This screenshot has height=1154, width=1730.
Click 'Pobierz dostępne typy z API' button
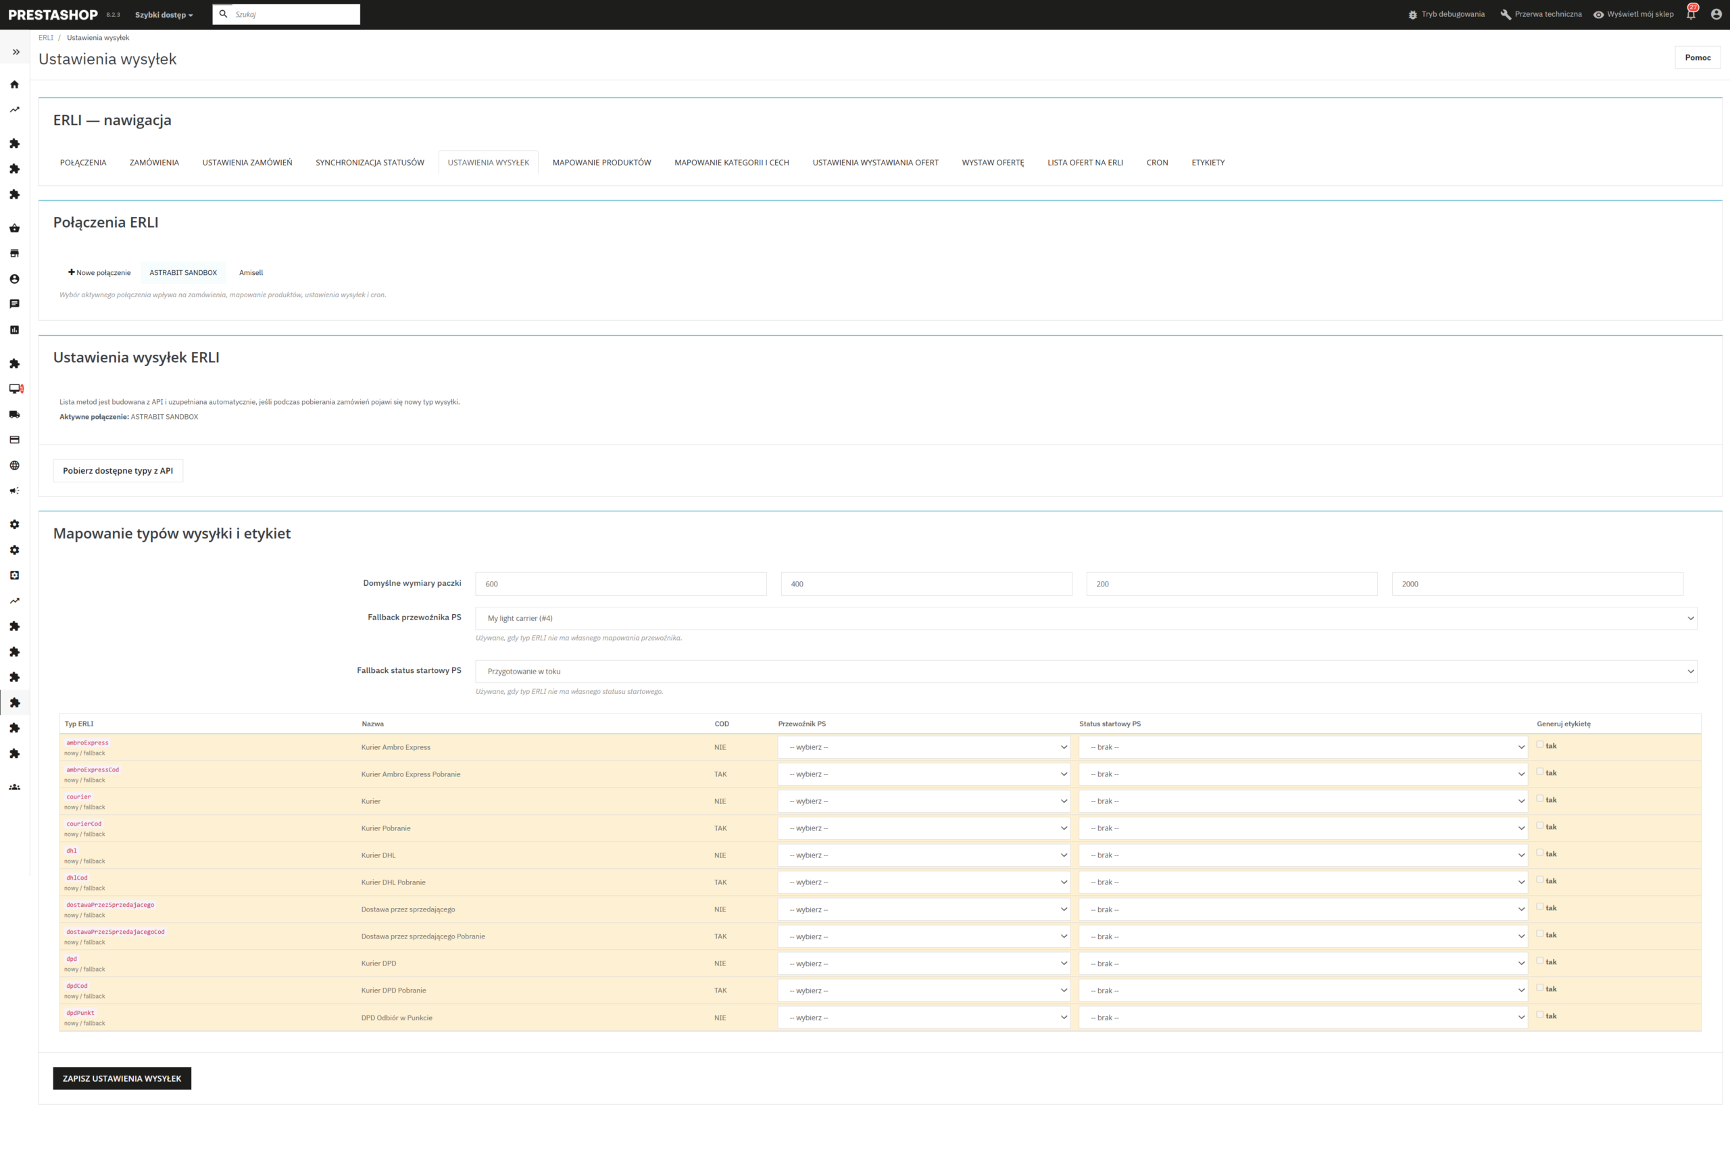[x=118, y=471]
